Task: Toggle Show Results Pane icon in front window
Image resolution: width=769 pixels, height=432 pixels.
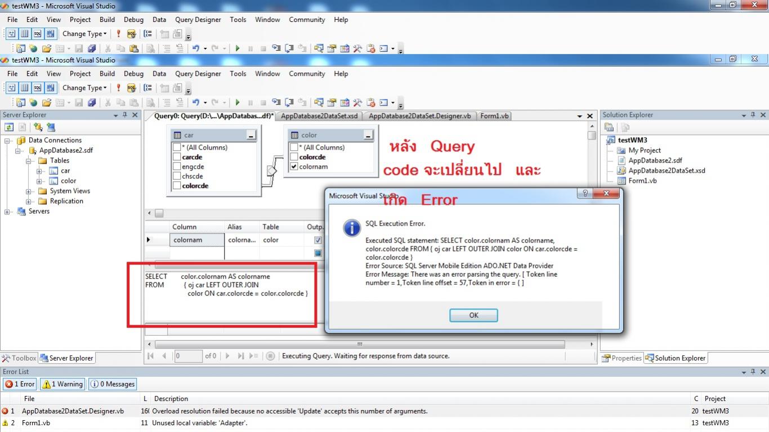Action: pyautogui.click(x=50, y=88)
